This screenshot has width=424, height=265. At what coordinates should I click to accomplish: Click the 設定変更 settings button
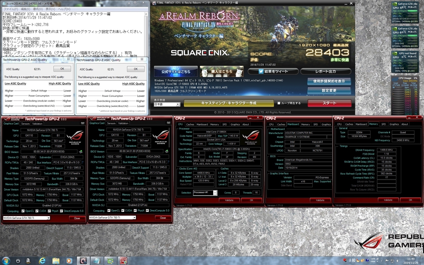point(329,90)
